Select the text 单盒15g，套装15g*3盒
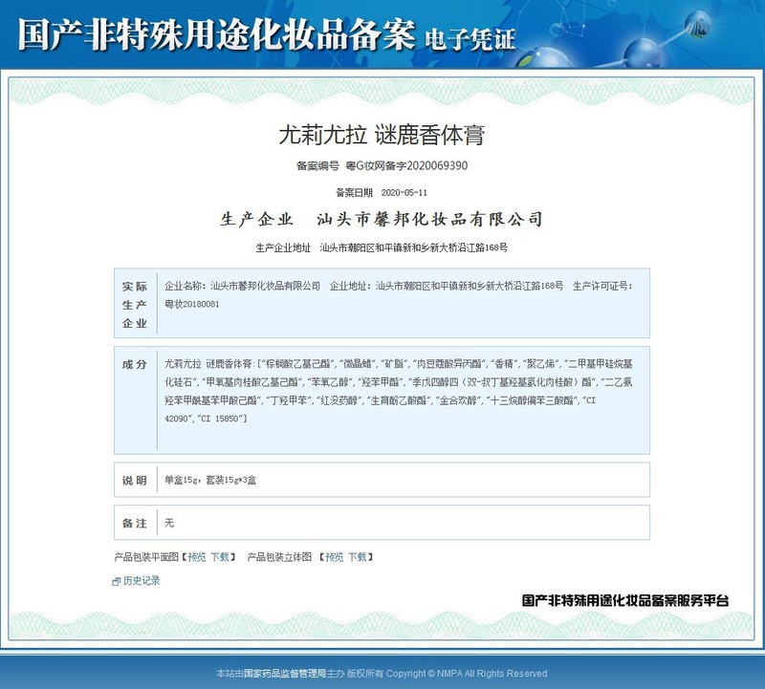 pyautogui.click(x=210, y=481)
